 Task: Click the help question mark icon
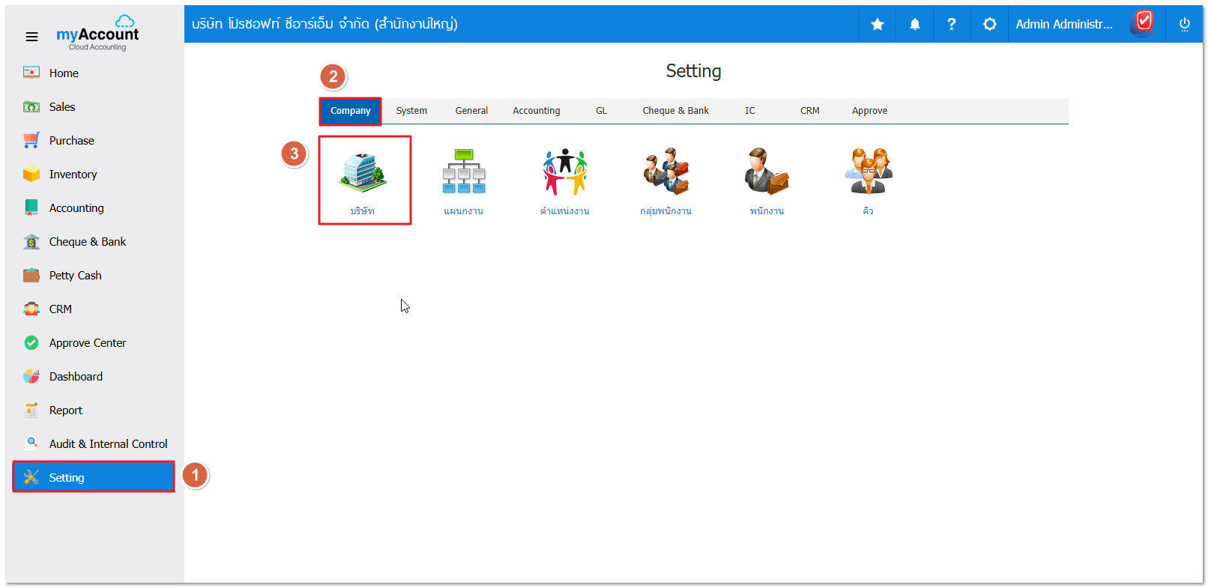952,25
